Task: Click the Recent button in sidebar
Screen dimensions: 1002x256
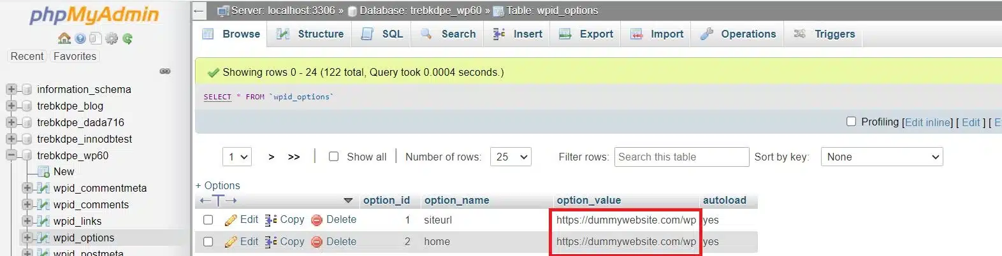Action: [27, 56]
